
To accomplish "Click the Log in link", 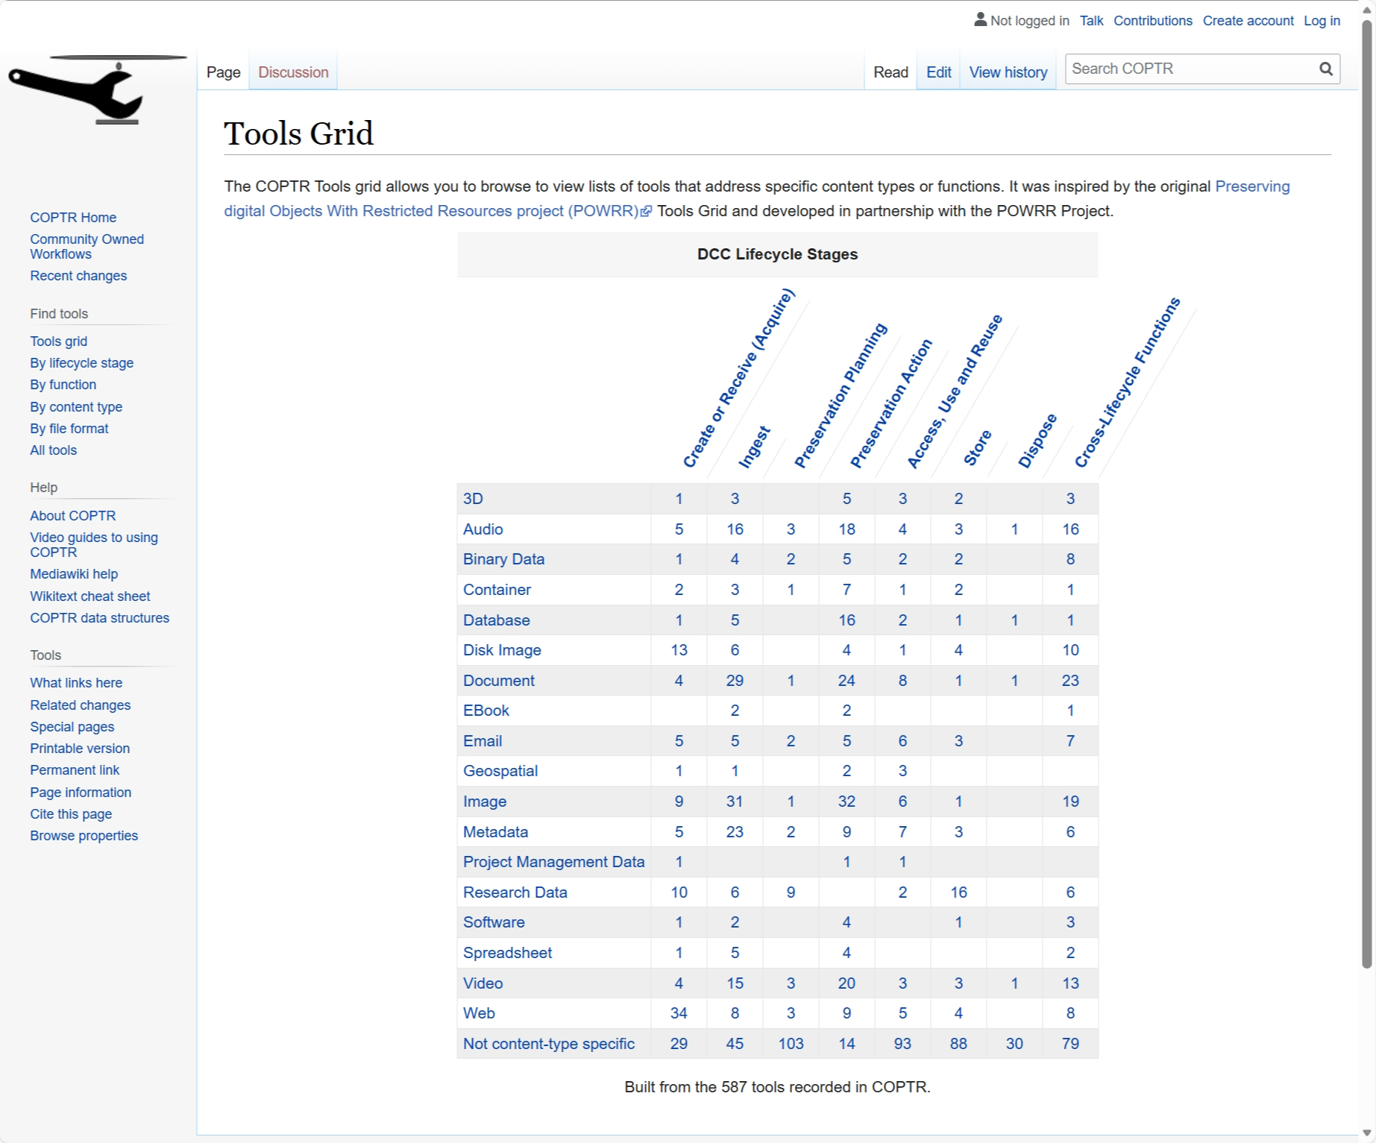I will (x=1321, y=21).
